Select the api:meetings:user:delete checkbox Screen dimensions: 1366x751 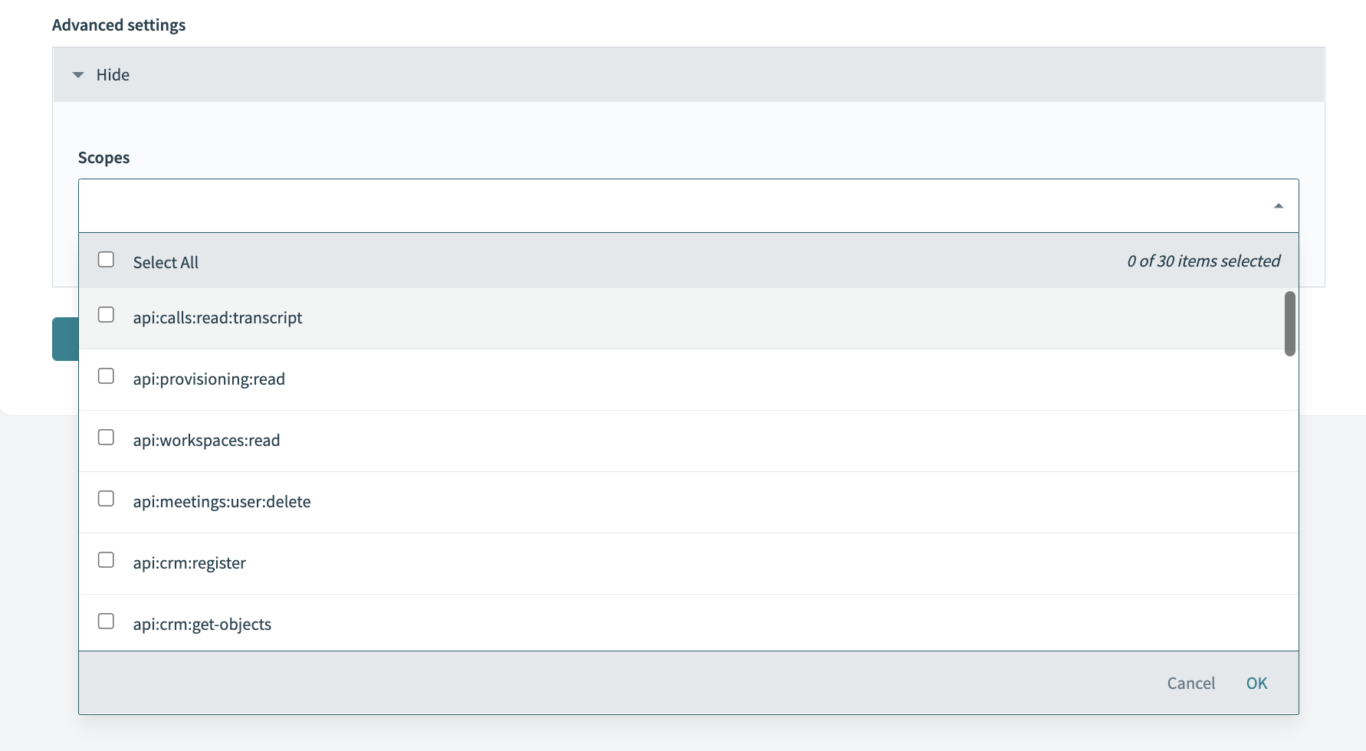click(x=107, y=499)
